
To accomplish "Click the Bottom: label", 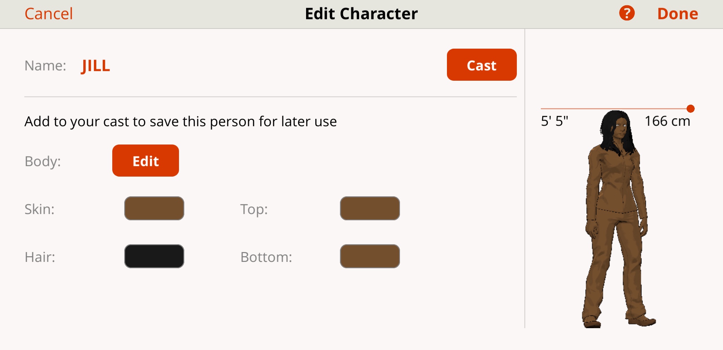I will [266, 257].
